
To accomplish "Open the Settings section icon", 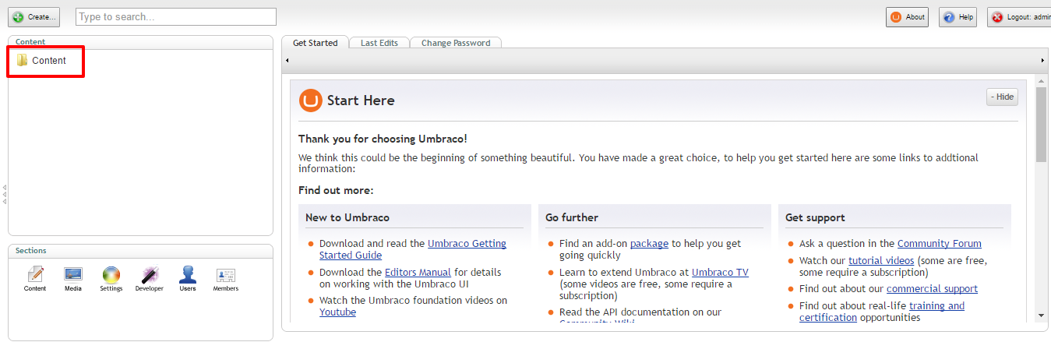I will click(x=111, y=279).
